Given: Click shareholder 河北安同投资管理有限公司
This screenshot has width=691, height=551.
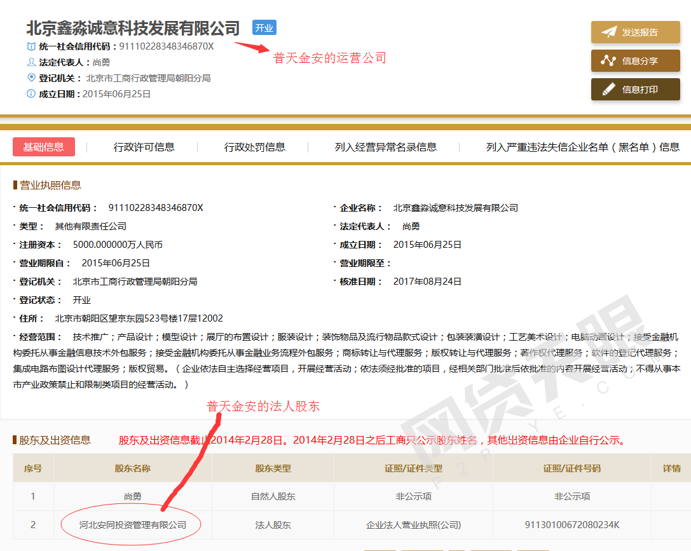Looking at the screenshot, I should point(133,525).
